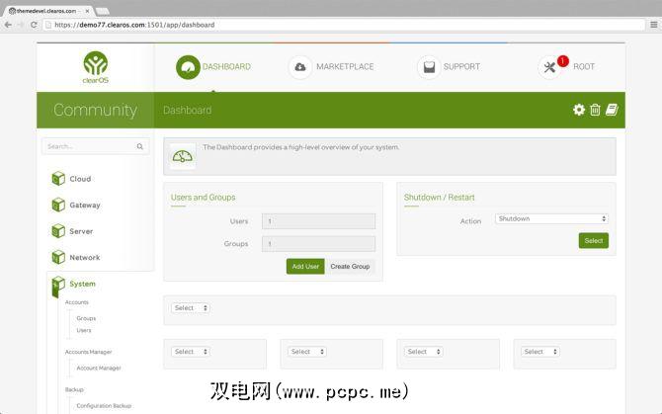
Task: Click the Users and Groups heading
Action: [204, 197]
